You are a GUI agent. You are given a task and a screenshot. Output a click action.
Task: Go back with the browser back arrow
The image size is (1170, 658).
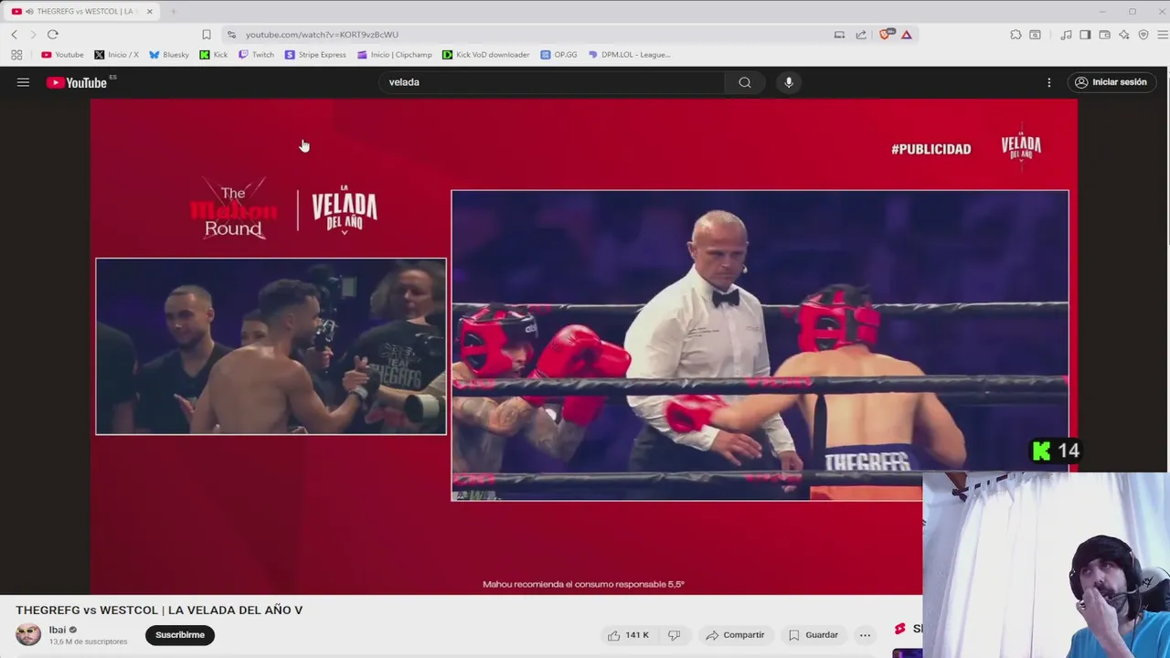[x=14, y=35]
